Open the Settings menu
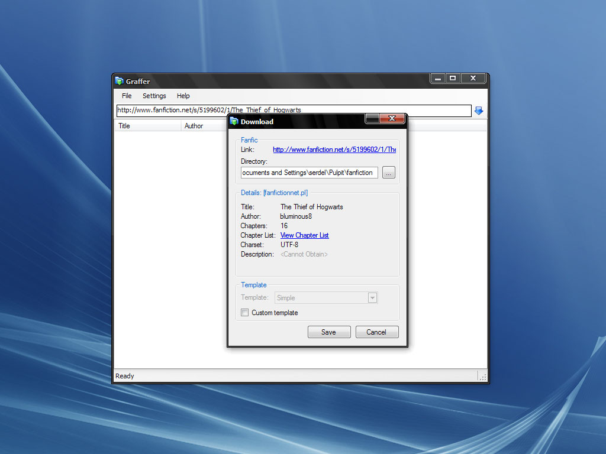606x454 pixels. coord(154,96)
